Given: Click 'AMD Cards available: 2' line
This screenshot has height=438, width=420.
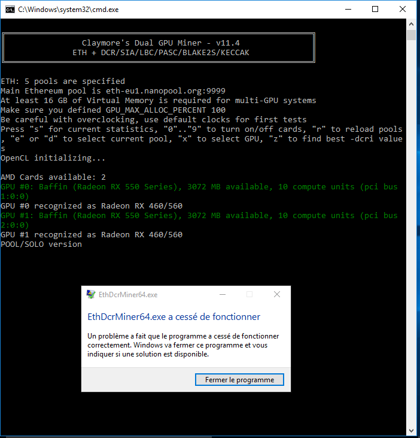Looking at the screenshot, I should pyautogui.click(x=53, y=177).
